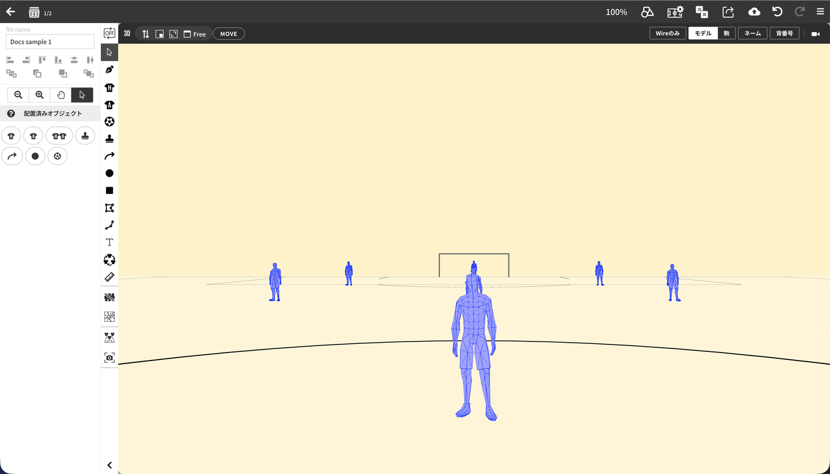The width and height of the screenshot is (830, 474).
Task: Select the filled square shape tool
Action: pyautogui.click(x=110, y=191)
